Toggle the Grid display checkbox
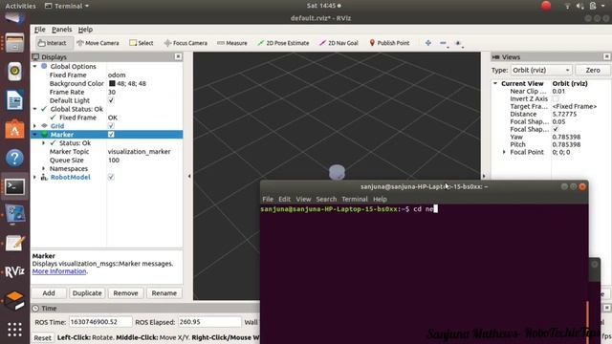 pyautogui.click(x=111, y=125)
